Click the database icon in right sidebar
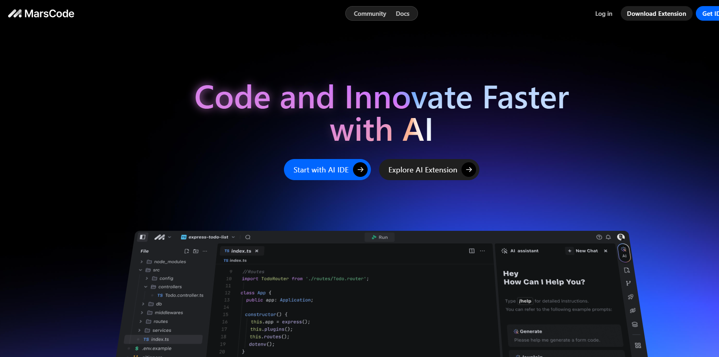Screen dimensions: 719x357 pyautogui.click(x=635, y=325)
